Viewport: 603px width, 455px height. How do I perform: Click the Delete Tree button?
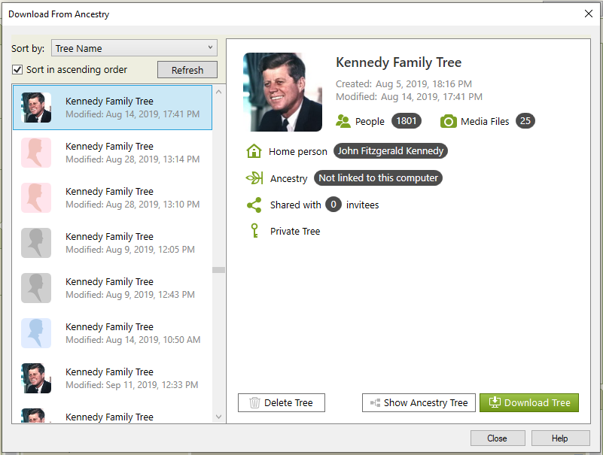click(x=281, y=402)
